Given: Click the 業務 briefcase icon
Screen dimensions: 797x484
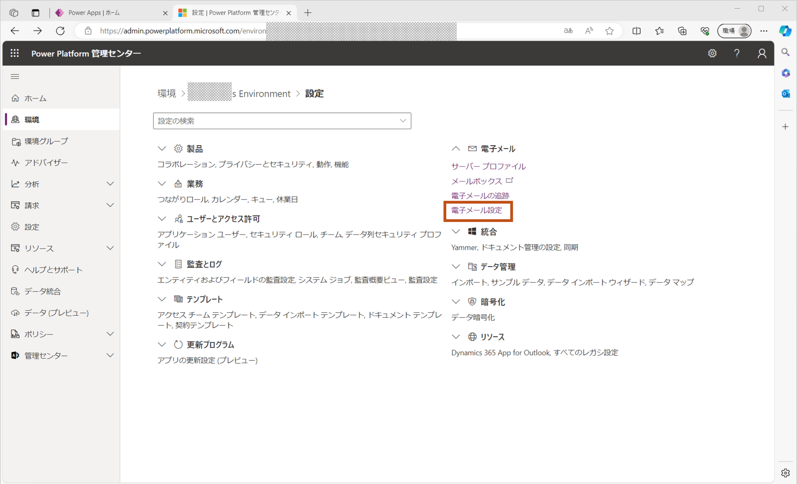Looking at the screenshot, I should [178, 183].
